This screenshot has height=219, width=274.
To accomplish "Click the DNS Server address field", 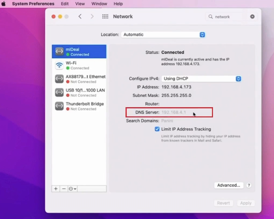I will (x=174, y=112).
